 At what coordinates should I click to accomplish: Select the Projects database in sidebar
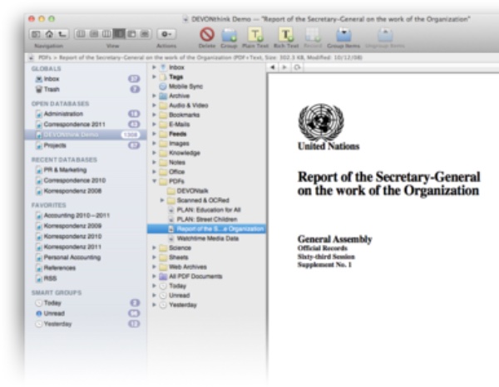click(x=57, y=145)
